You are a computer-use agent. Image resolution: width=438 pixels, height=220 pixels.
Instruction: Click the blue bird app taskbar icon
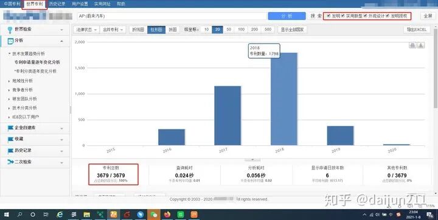click(141, 215)
